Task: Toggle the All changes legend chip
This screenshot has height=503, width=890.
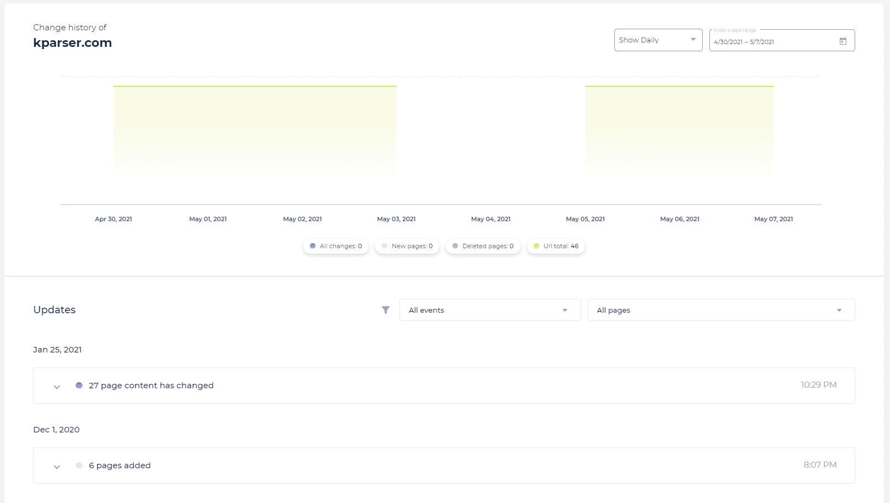Action: 336,246
